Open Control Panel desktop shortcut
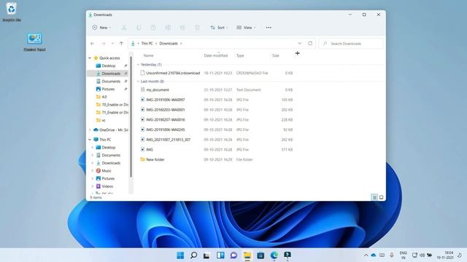This screenshot has width=467, height=262. click(x=34, y=42)
